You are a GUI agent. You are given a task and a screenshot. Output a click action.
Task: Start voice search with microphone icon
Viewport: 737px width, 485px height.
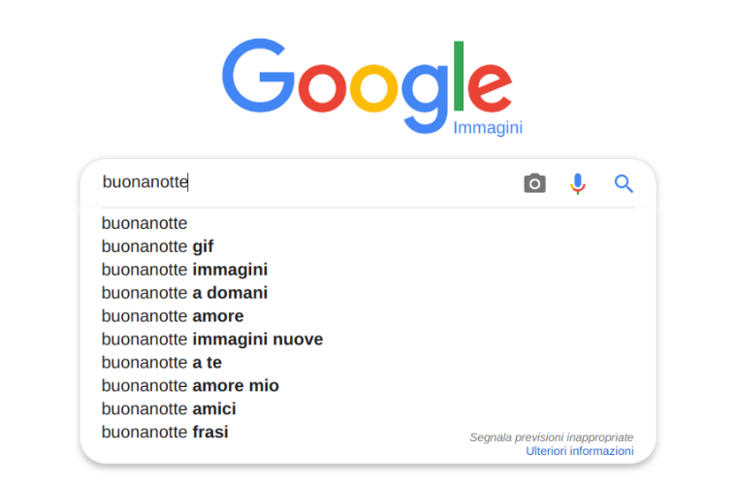point(578,183)
